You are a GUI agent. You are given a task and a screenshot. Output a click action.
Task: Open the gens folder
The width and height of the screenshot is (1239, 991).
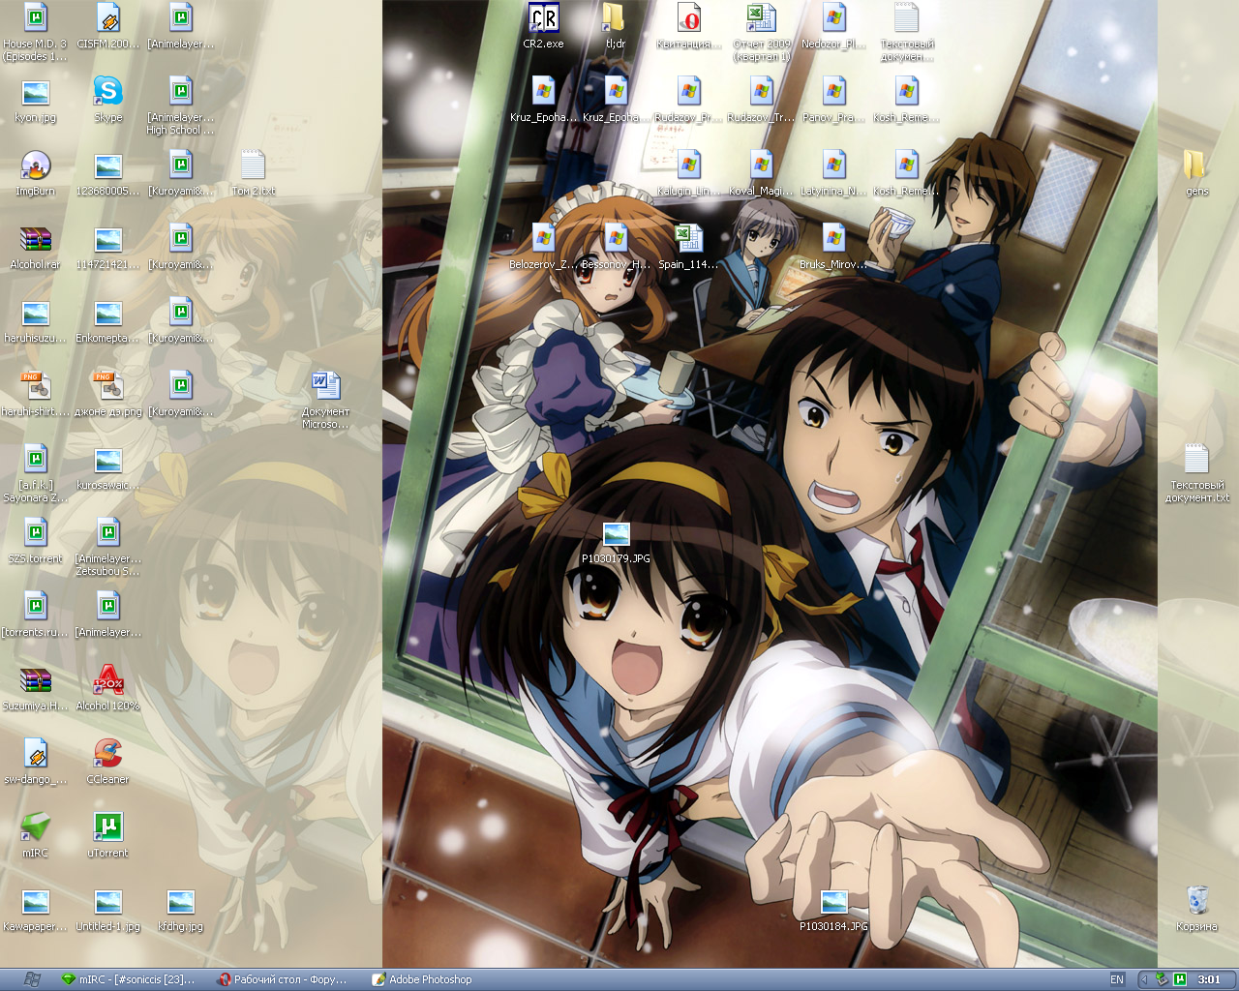point(1196,173)
